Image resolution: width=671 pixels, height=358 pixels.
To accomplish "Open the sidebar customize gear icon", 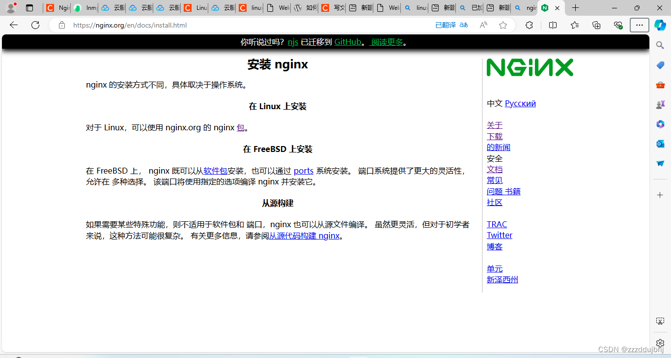I will point(660,343).
